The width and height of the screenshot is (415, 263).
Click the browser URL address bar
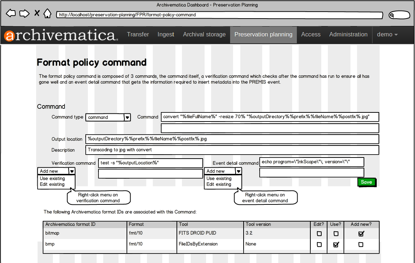click(219, 15)
